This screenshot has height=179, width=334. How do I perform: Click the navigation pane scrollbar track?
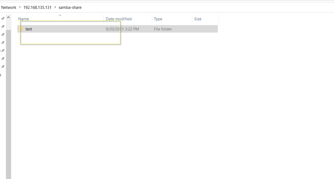[8, 104]
